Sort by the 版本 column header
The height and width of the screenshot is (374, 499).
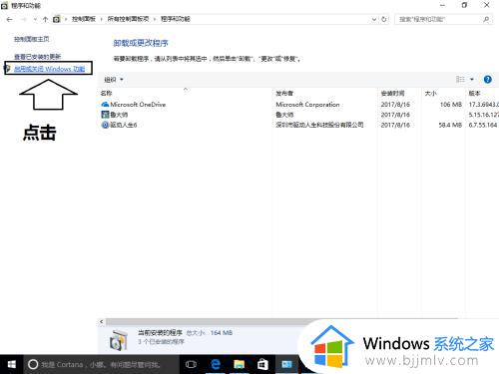tap(475, 94)
